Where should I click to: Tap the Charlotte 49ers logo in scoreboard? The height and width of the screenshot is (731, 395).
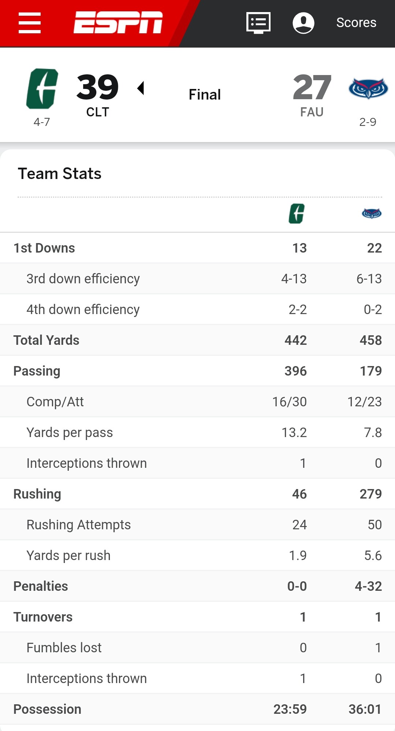click(42, 89)
